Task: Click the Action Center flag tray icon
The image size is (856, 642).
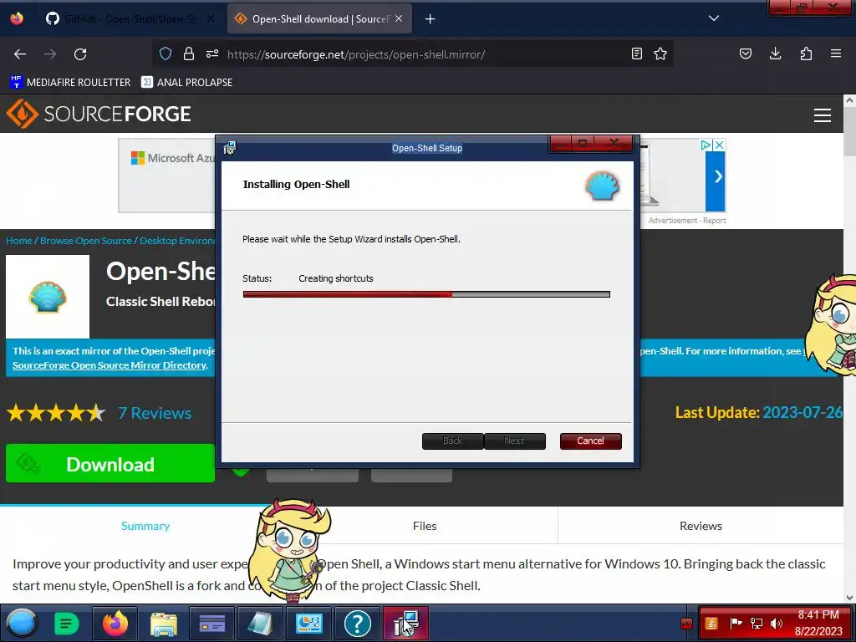Action: 736,624
